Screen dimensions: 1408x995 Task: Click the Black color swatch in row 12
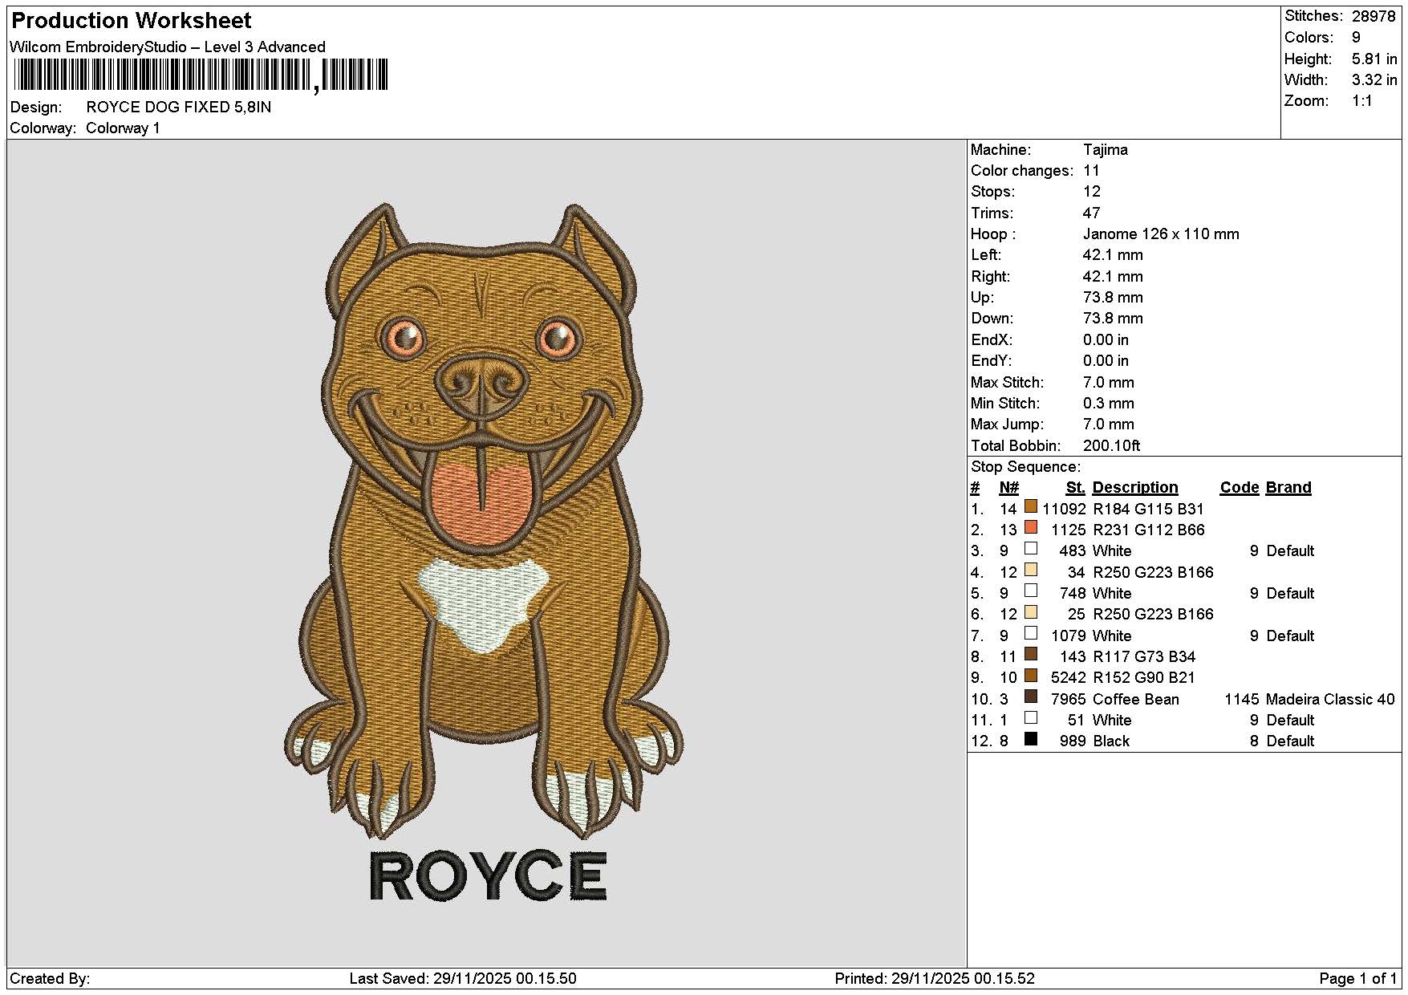(1031, 739)
